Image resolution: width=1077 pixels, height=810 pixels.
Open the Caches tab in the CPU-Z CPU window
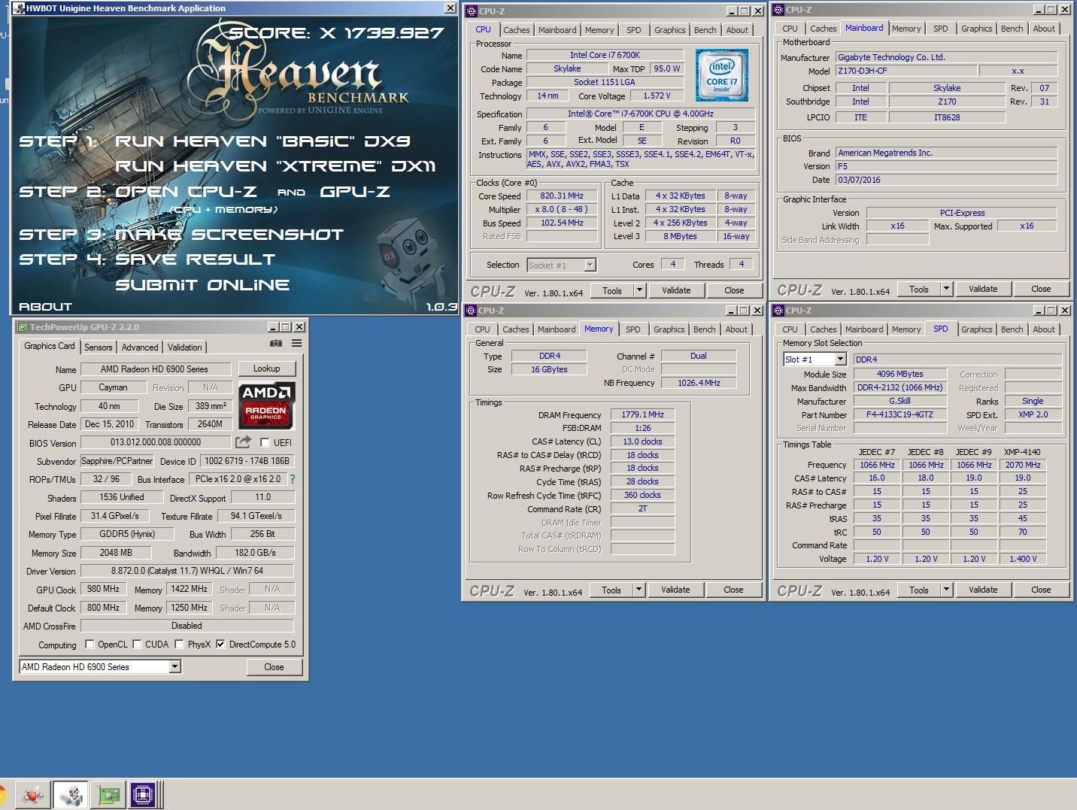517,30
